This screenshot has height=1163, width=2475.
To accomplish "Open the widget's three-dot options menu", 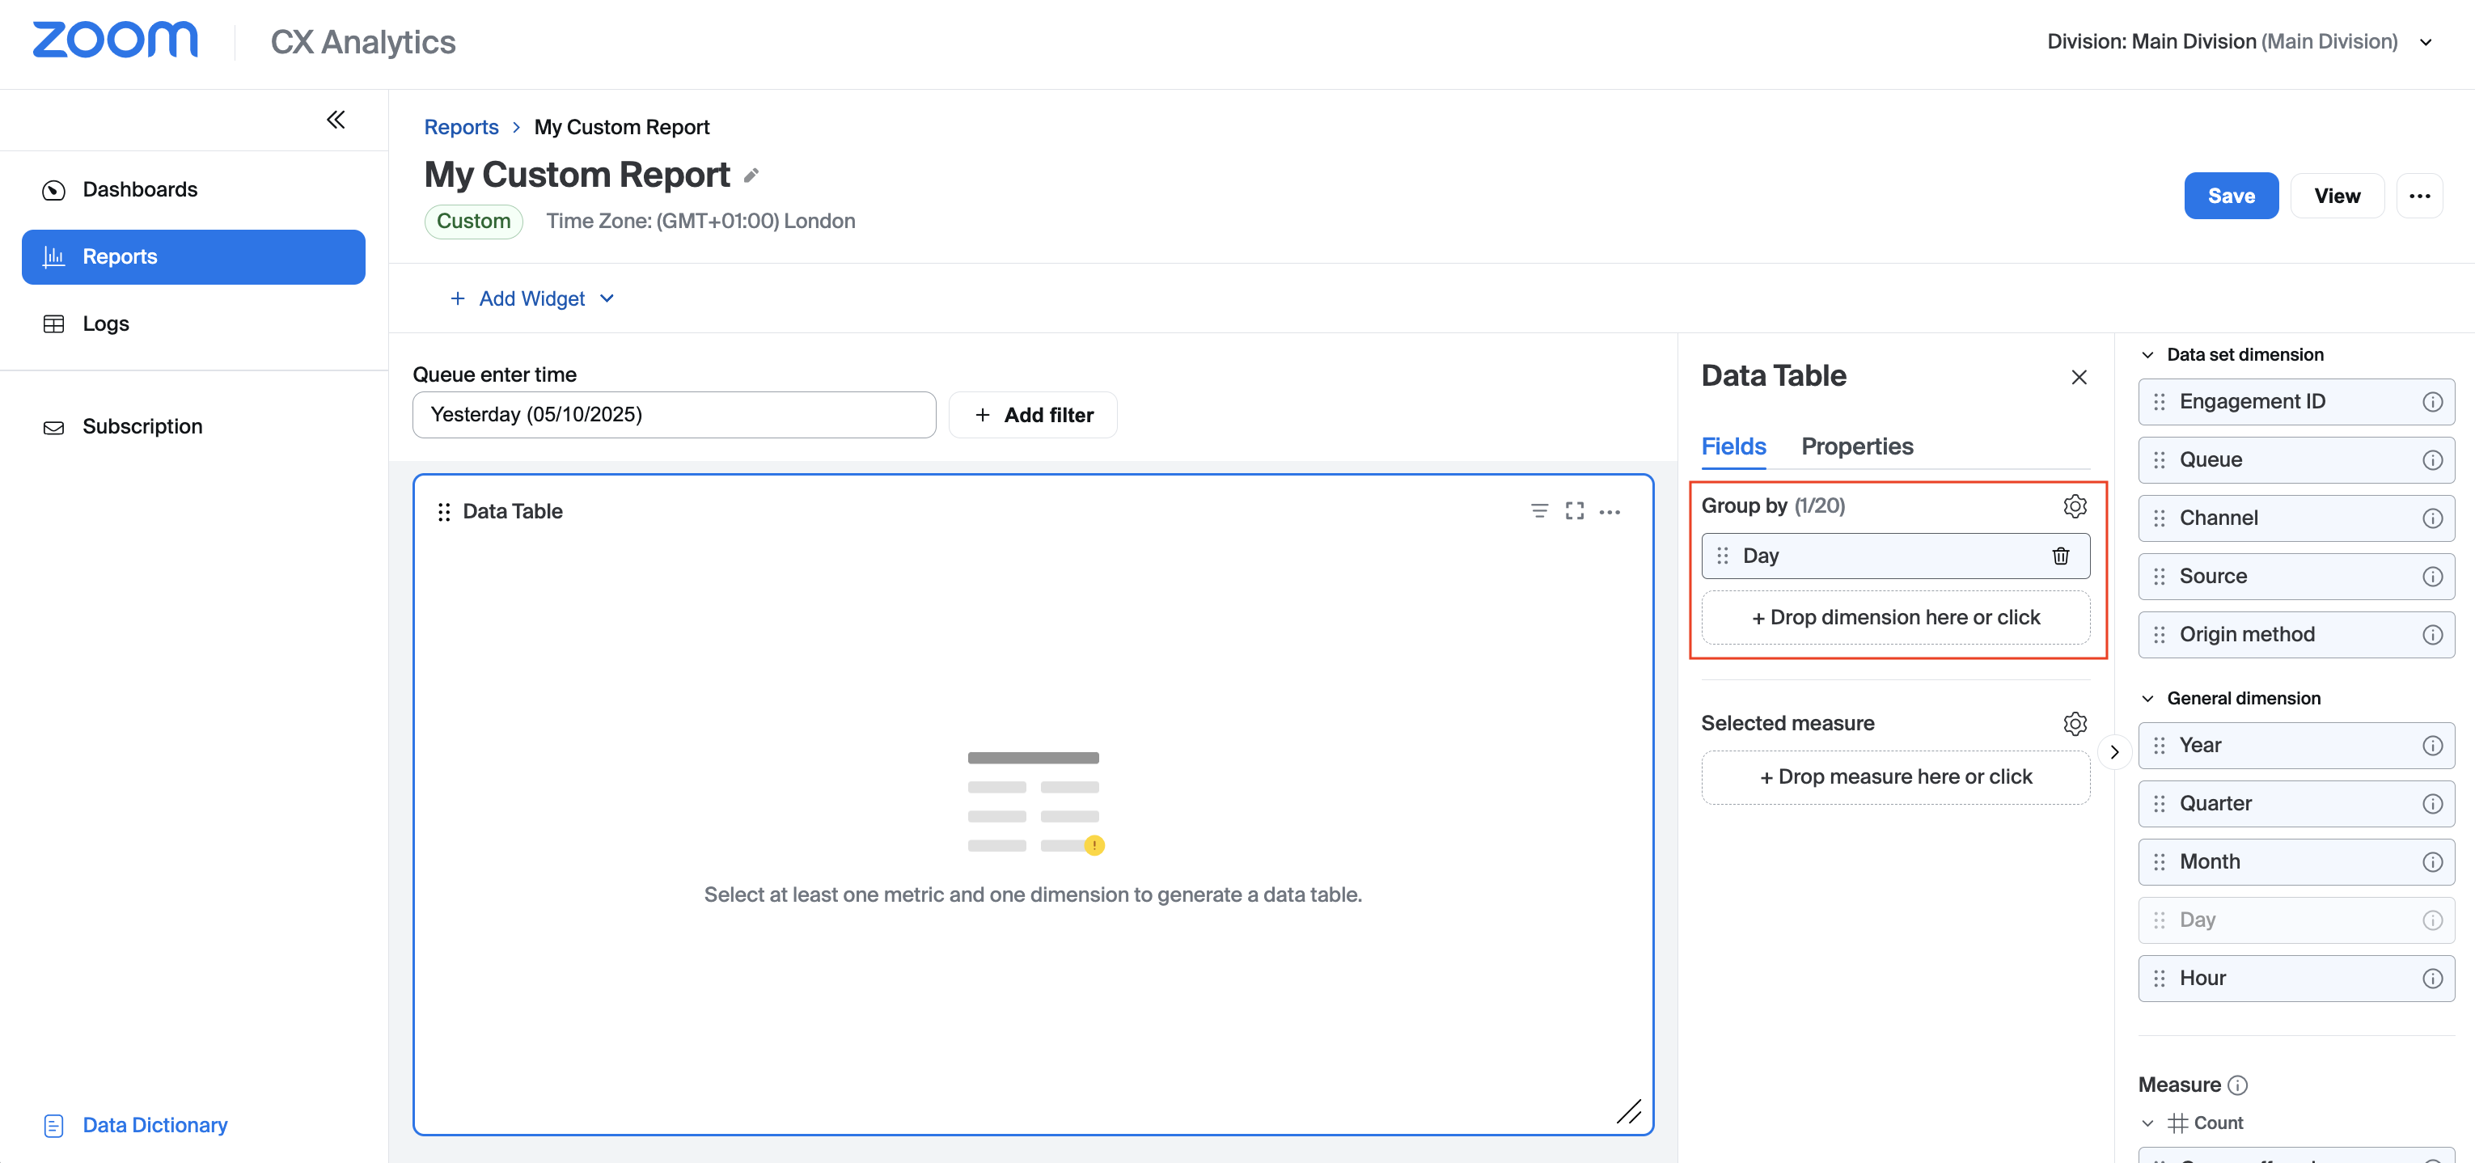I will pos(1610,512).
